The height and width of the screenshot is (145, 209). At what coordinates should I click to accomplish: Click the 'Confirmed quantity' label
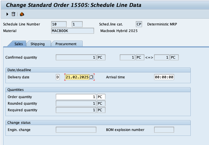(21, 57)
